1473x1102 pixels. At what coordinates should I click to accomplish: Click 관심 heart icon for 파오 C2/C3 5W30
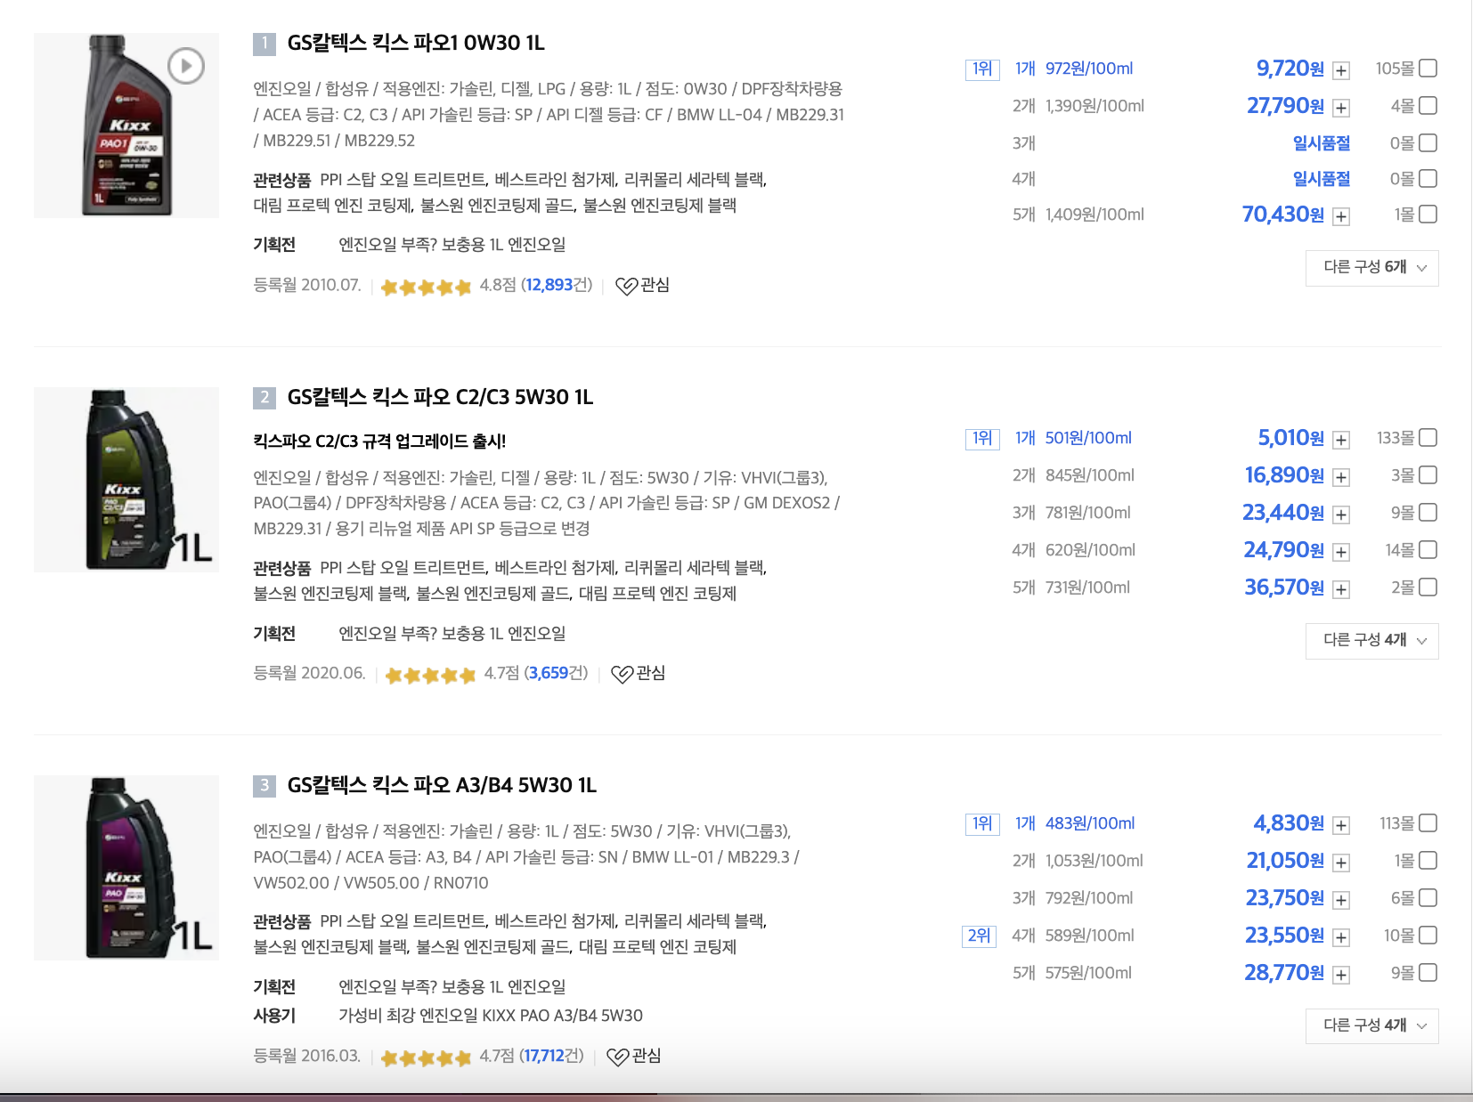pyautogui.click(x=622, y=674)
